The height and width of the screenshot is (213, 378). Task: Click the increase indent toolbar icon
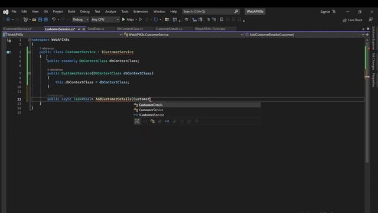(x=200, y=20)
